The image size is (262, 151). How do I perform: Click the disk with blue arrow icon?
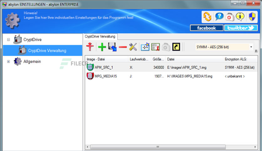[112, 47]
